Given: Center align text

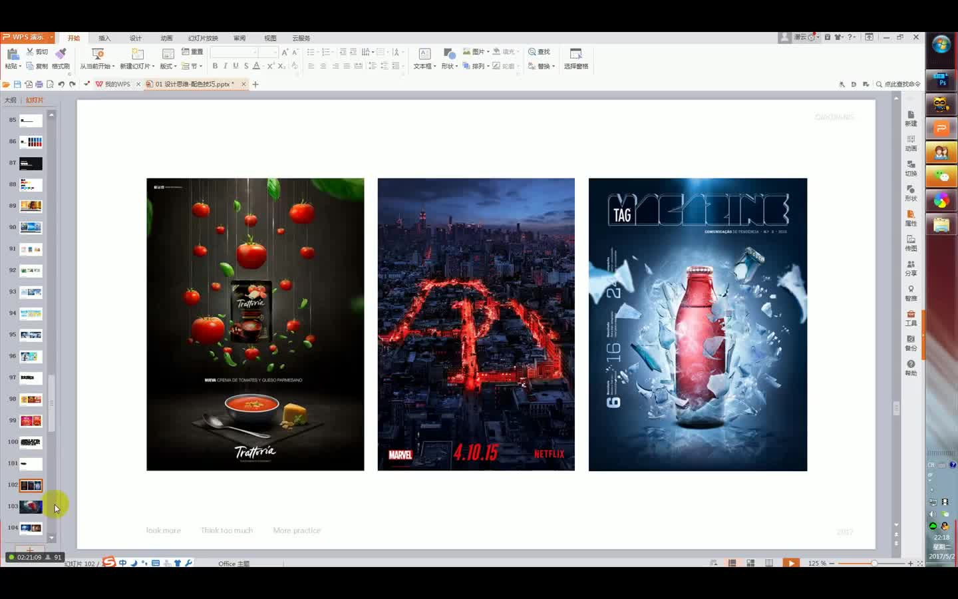Looking at the screenshot, I should (x=323, y=66).
